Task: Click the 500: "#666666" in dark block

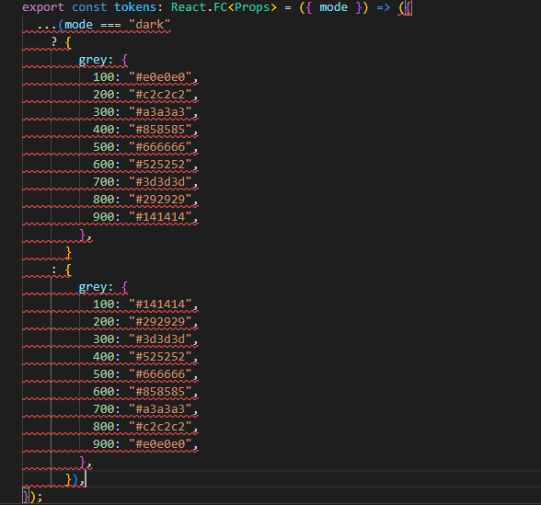Action: point(145,147)
